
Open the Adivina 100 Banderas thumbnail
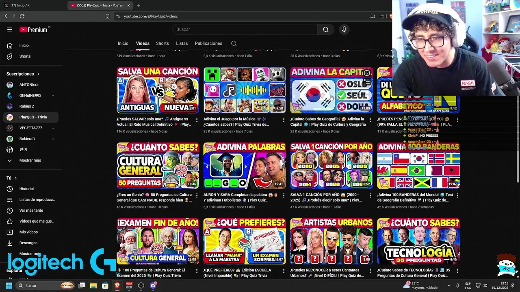point(418,165)
